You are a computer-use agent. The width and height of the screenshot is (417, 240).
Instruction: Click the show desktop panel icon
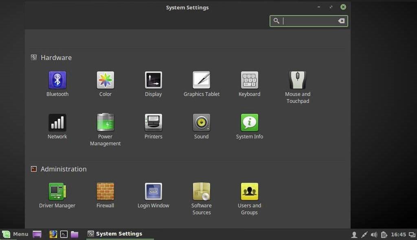pos(37,234)
